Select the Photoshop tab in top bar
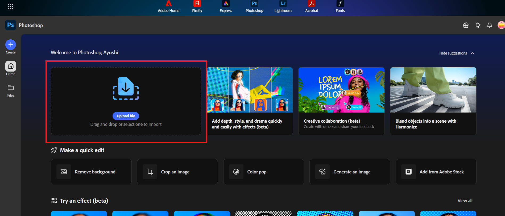The width and height of the screenshot is (505, 216). click(x=254, y=7)
